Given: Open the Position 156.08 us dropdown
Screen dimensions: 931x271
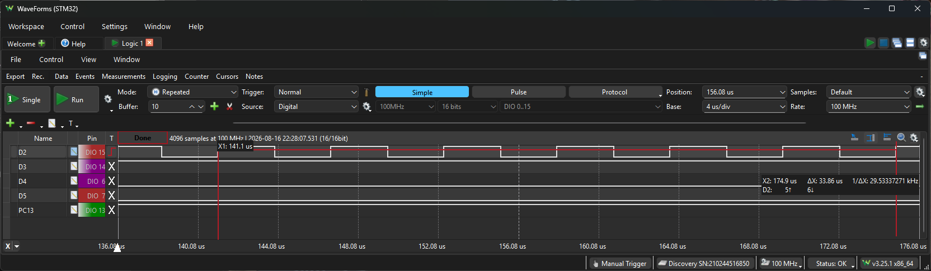Looking at the screenshot, I should pos(745,92).
